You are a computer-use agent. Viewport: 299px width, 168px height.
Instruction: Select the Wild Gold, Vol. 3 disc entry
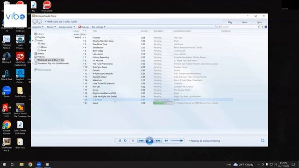(50, 60)
